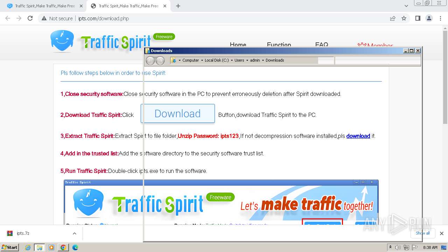The image size is (448, 252).
Task: Select Users in the Explorer breadcrumb
Action: (239, 60)
